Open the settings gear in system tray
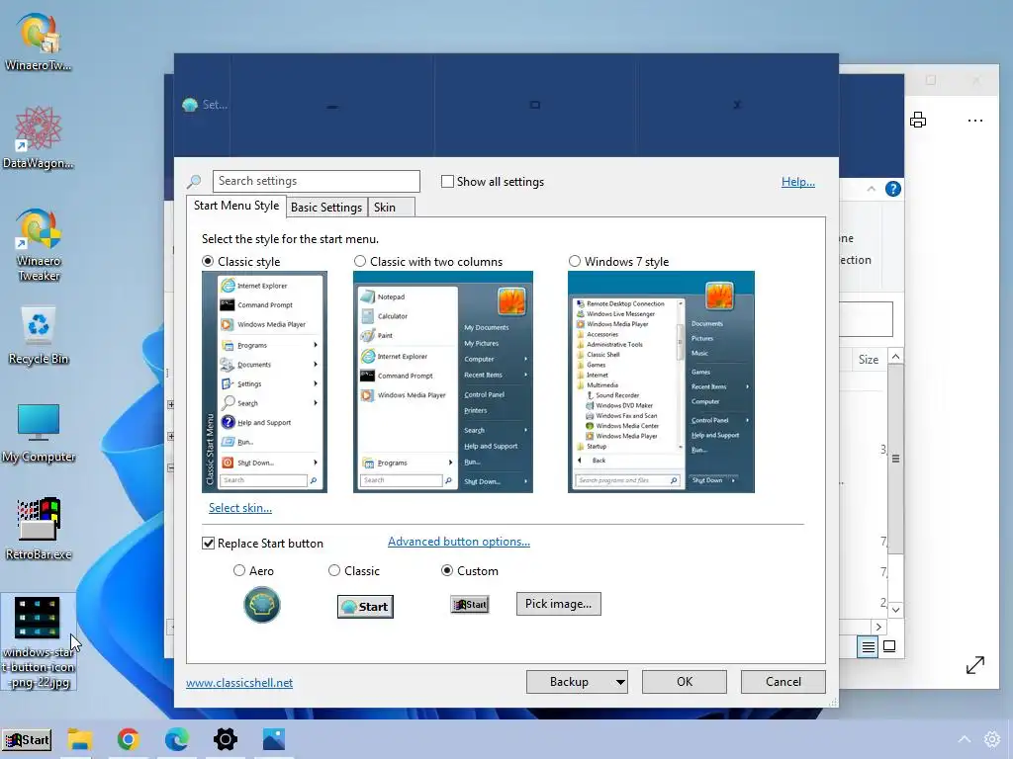This screenshot has height=759, width=1013. (x=991, y=739)
